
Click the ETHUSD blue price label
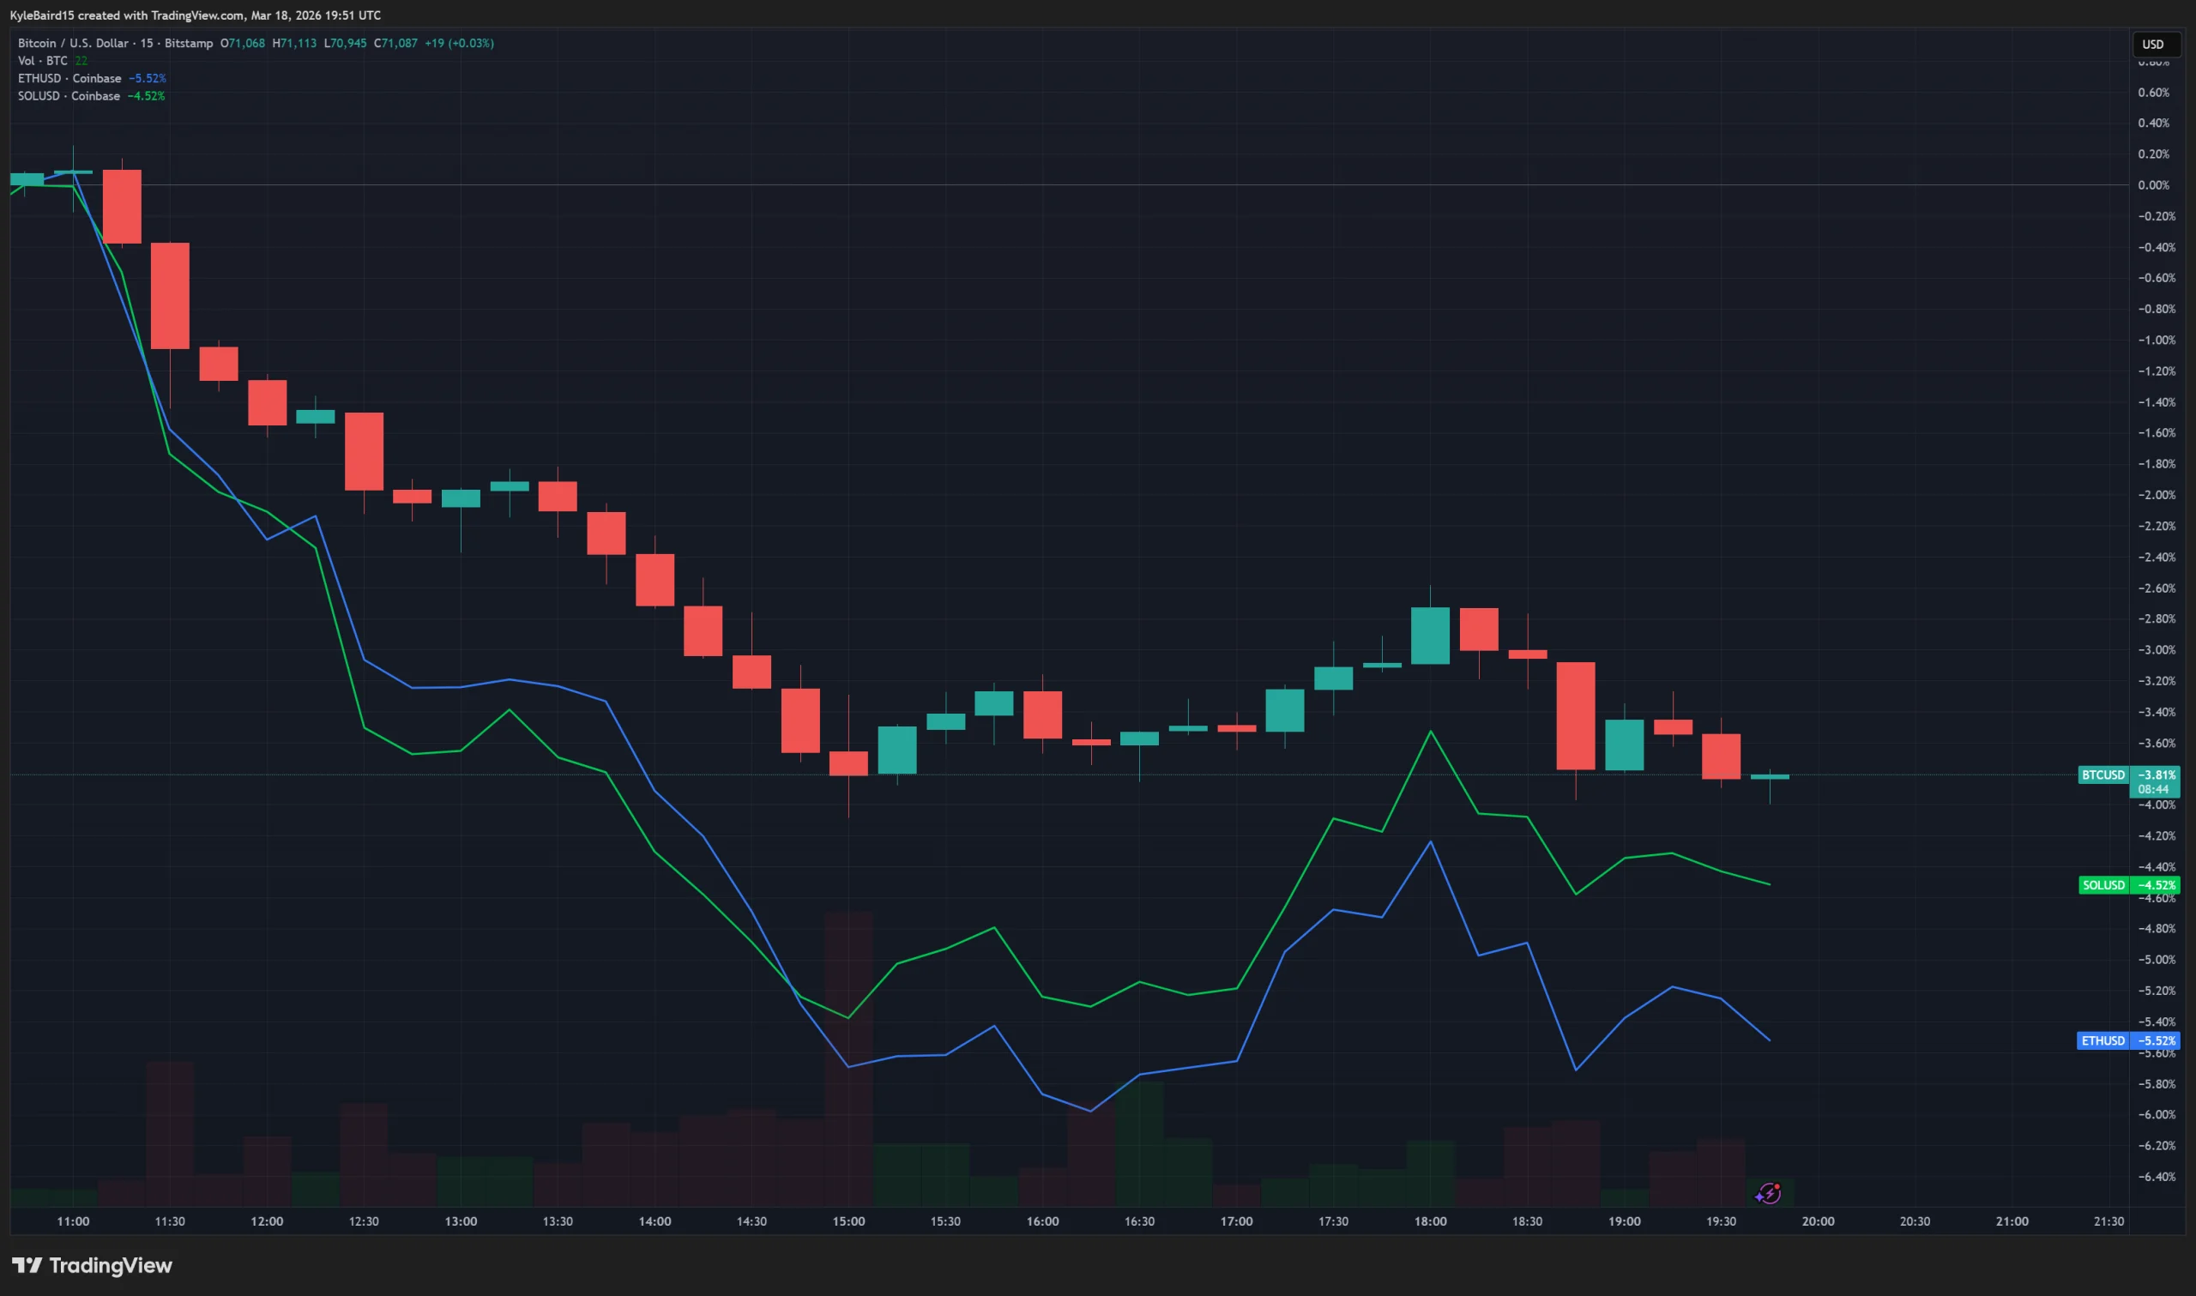point(2102,1040)
